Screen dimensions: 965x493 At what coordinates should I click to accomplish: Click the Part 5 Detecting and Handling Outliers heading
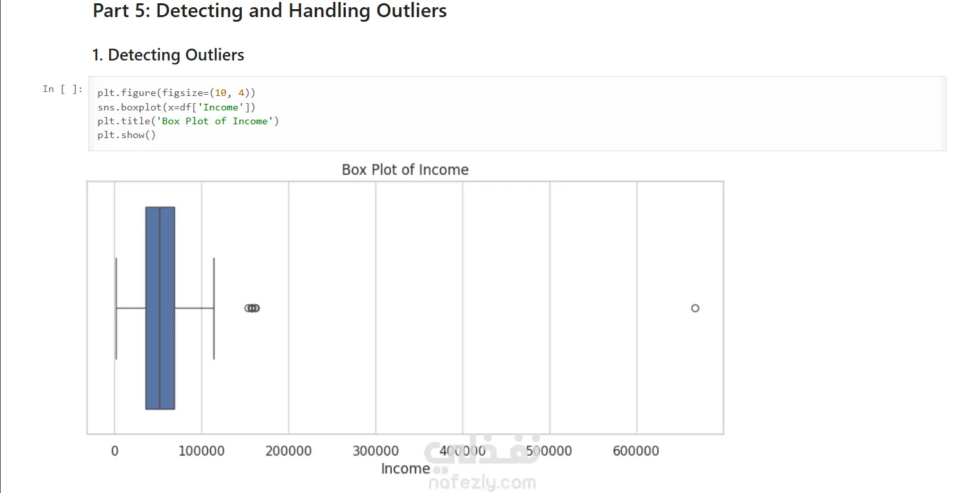[270, 11]
